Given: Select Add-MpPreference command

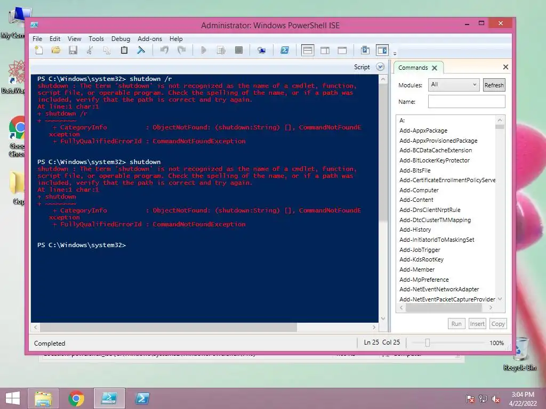Looking at the screenshot, I should 424,280.
